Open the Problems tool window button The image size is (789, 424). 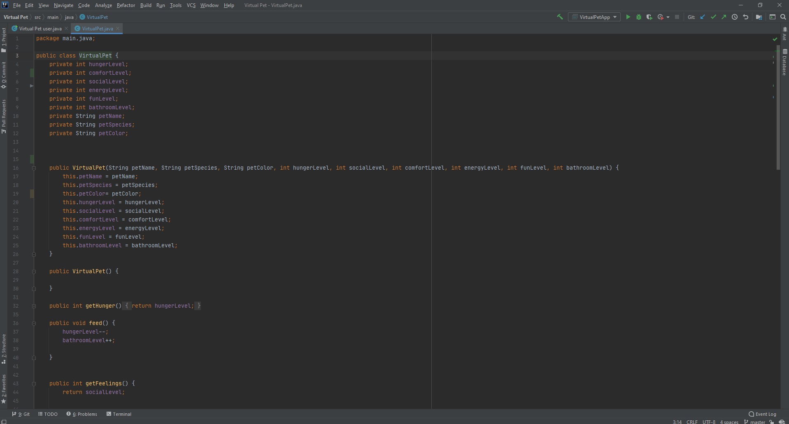click(82, 414)
